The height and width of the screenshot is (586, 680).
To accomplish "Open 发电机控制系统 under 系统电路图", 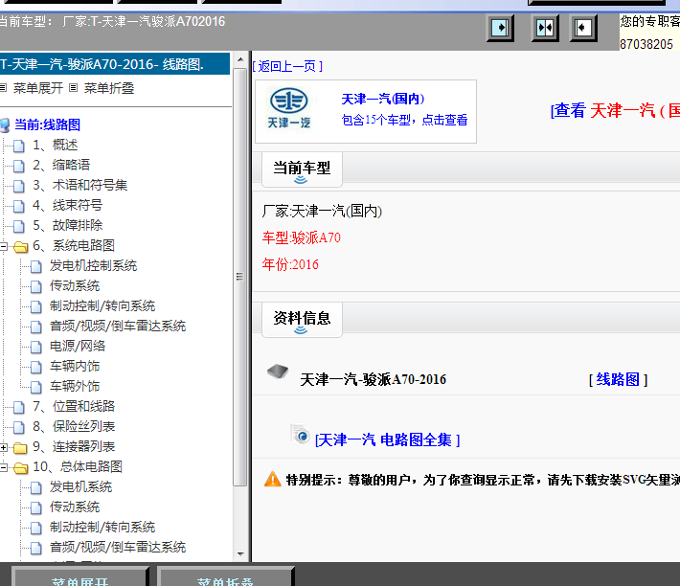I will coord(93,265).
